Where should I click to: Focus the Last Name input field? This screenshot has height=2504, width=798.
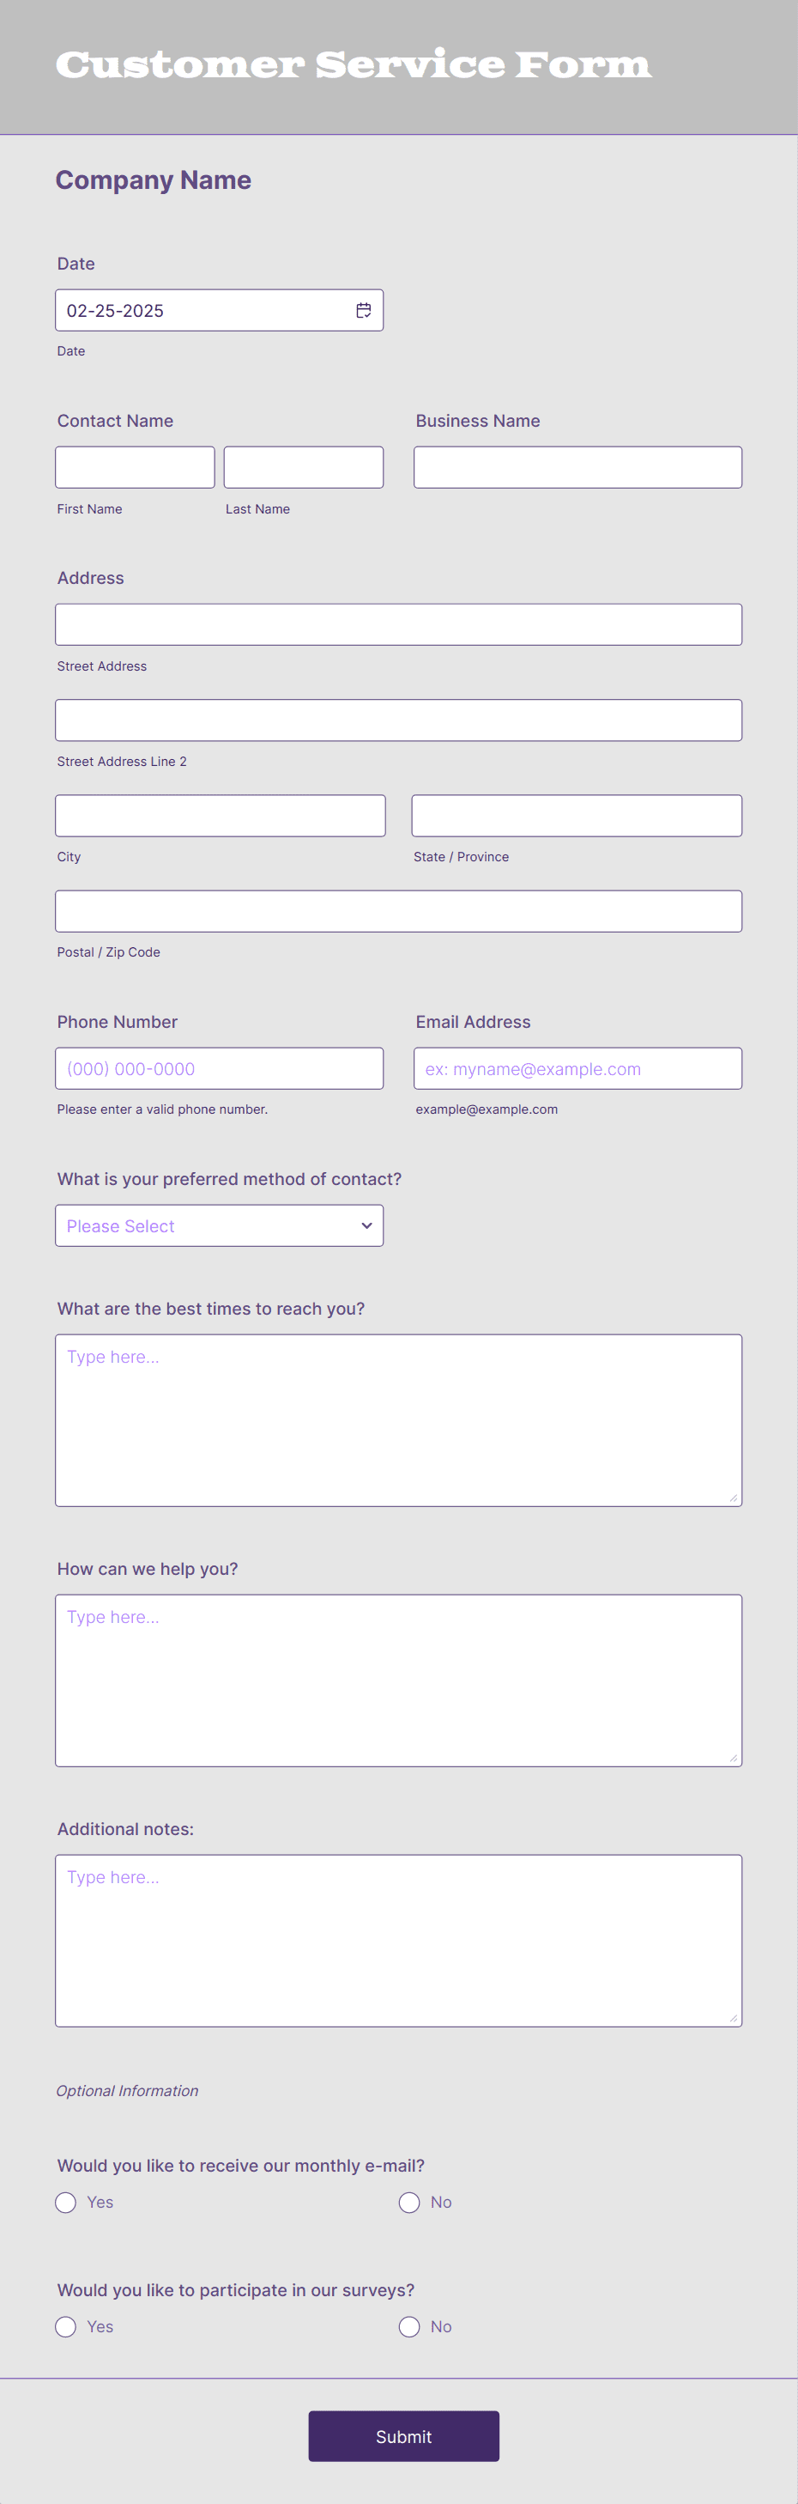point(304,467)
